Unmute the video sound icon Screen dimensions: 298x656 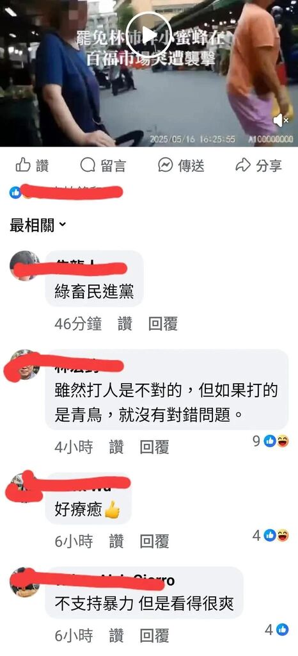[x=281, y=120]
